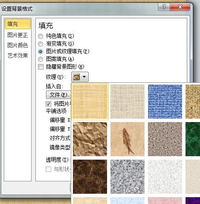Select the green marble texture swatch

[x=193, y=139]
